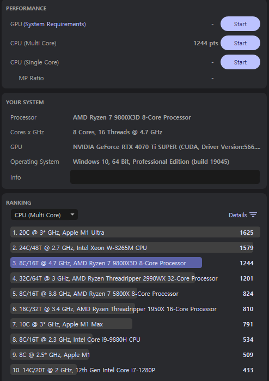Image resolution: width=269 pixels, height=381 pixels.
Task: Open the System Requirements link
Action: [x=54, y=24]
